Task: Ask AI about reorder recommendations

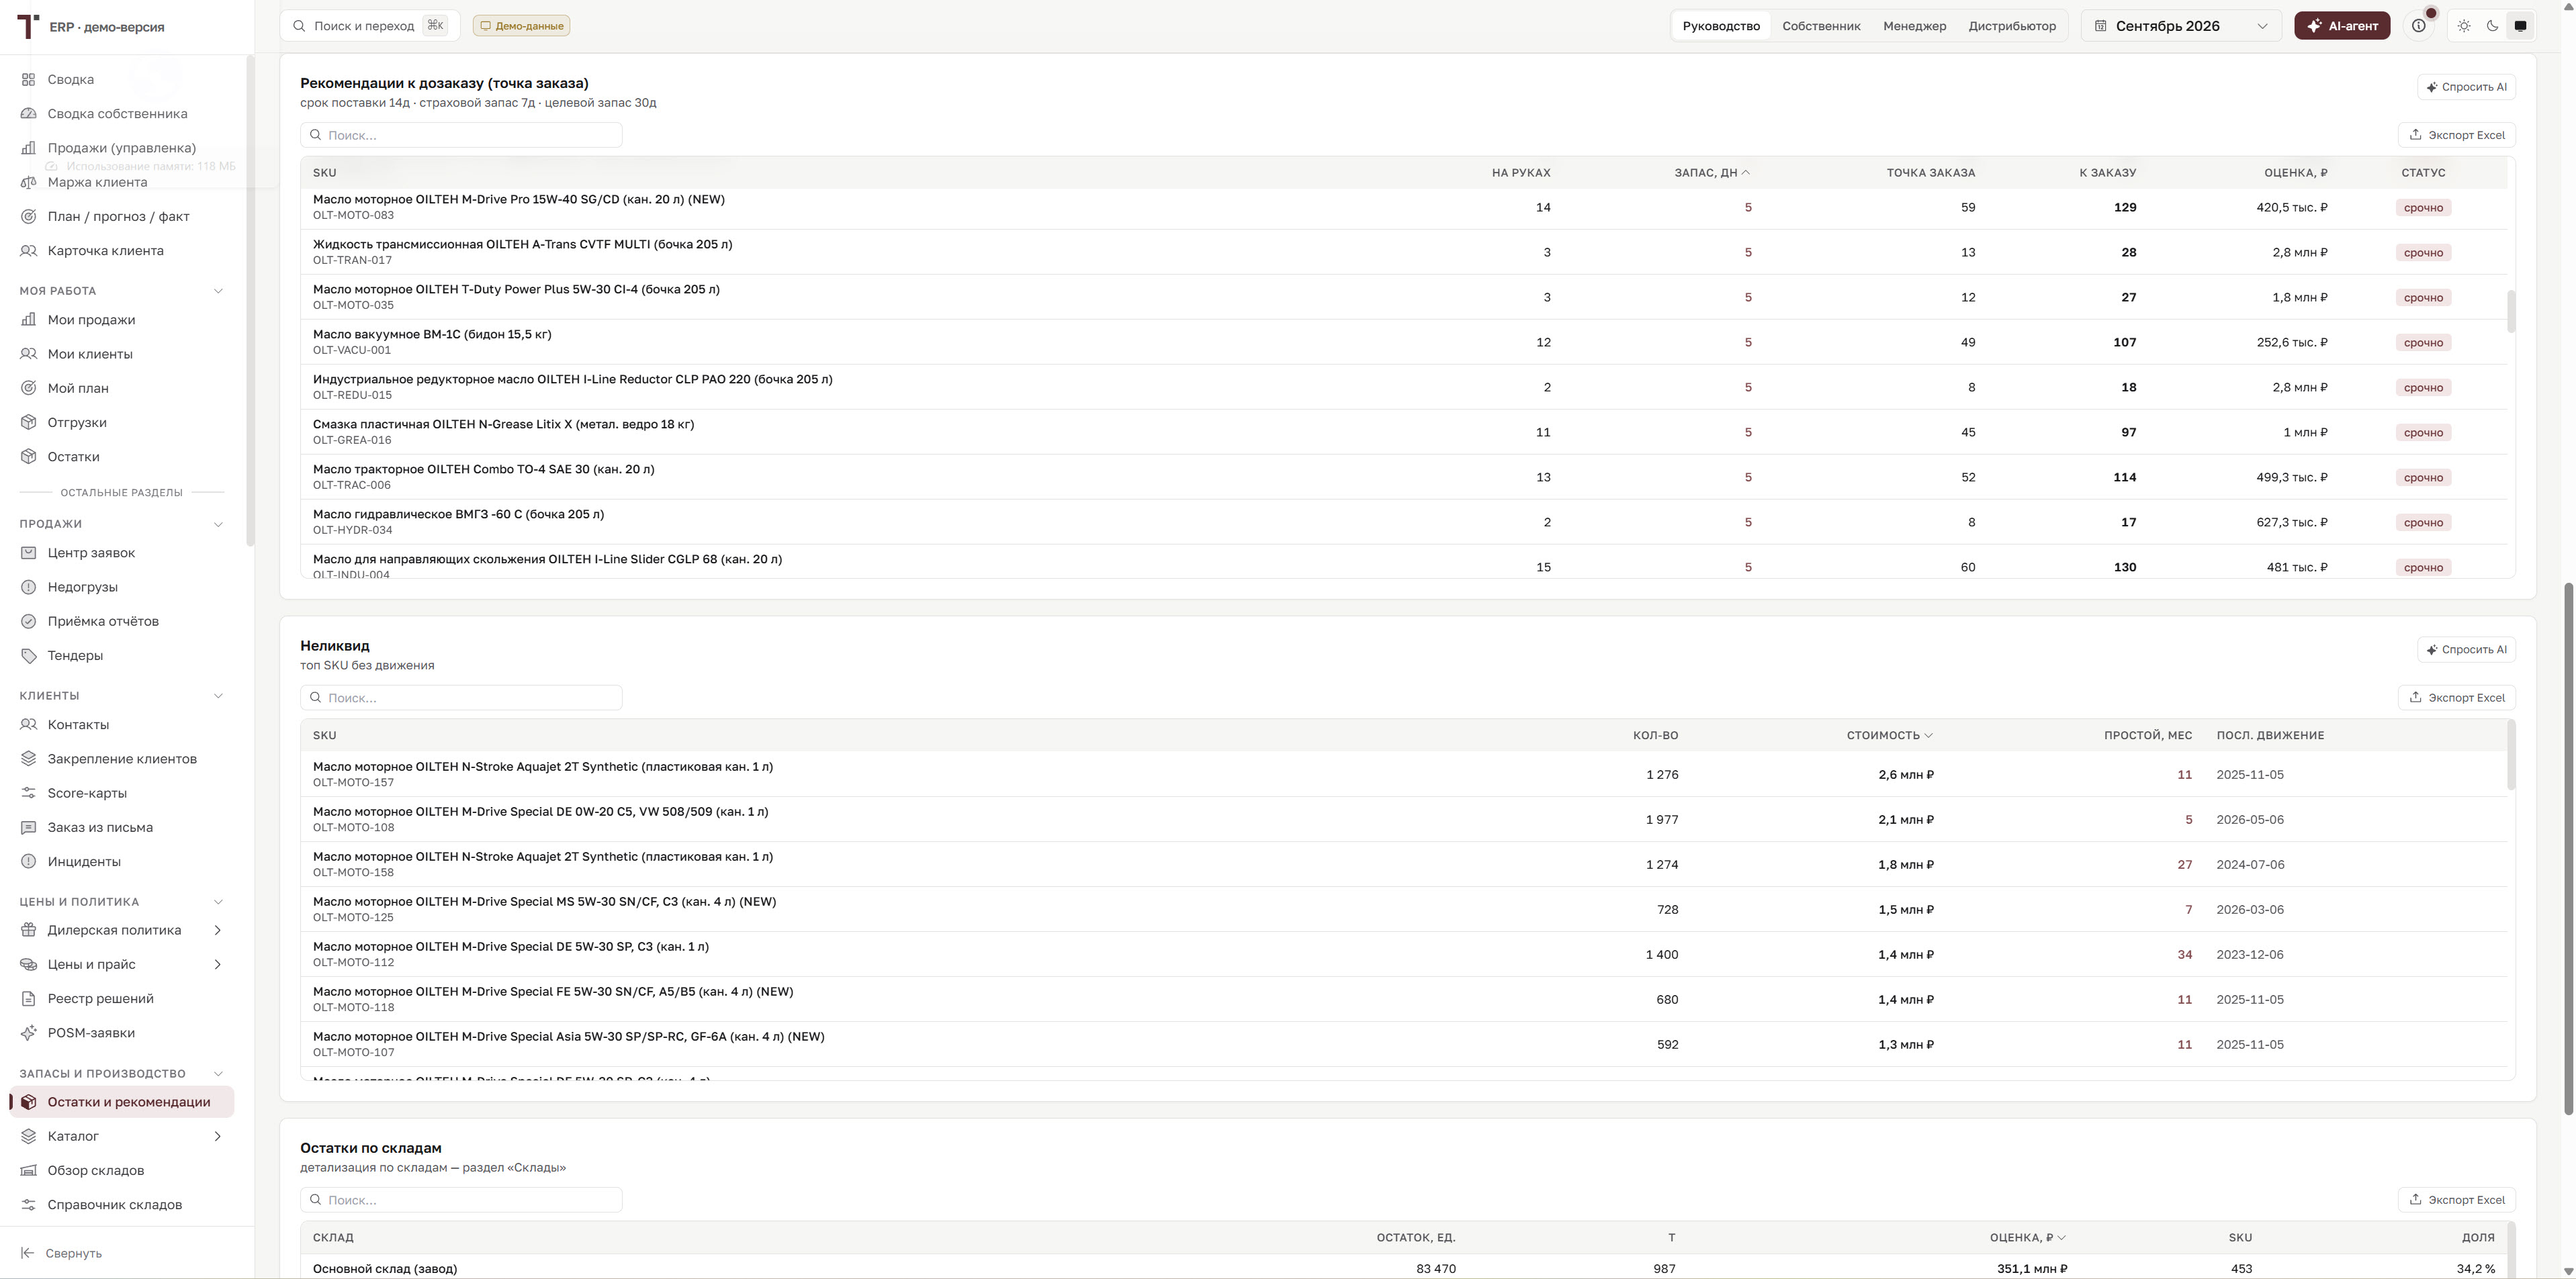Action: 2466,87
